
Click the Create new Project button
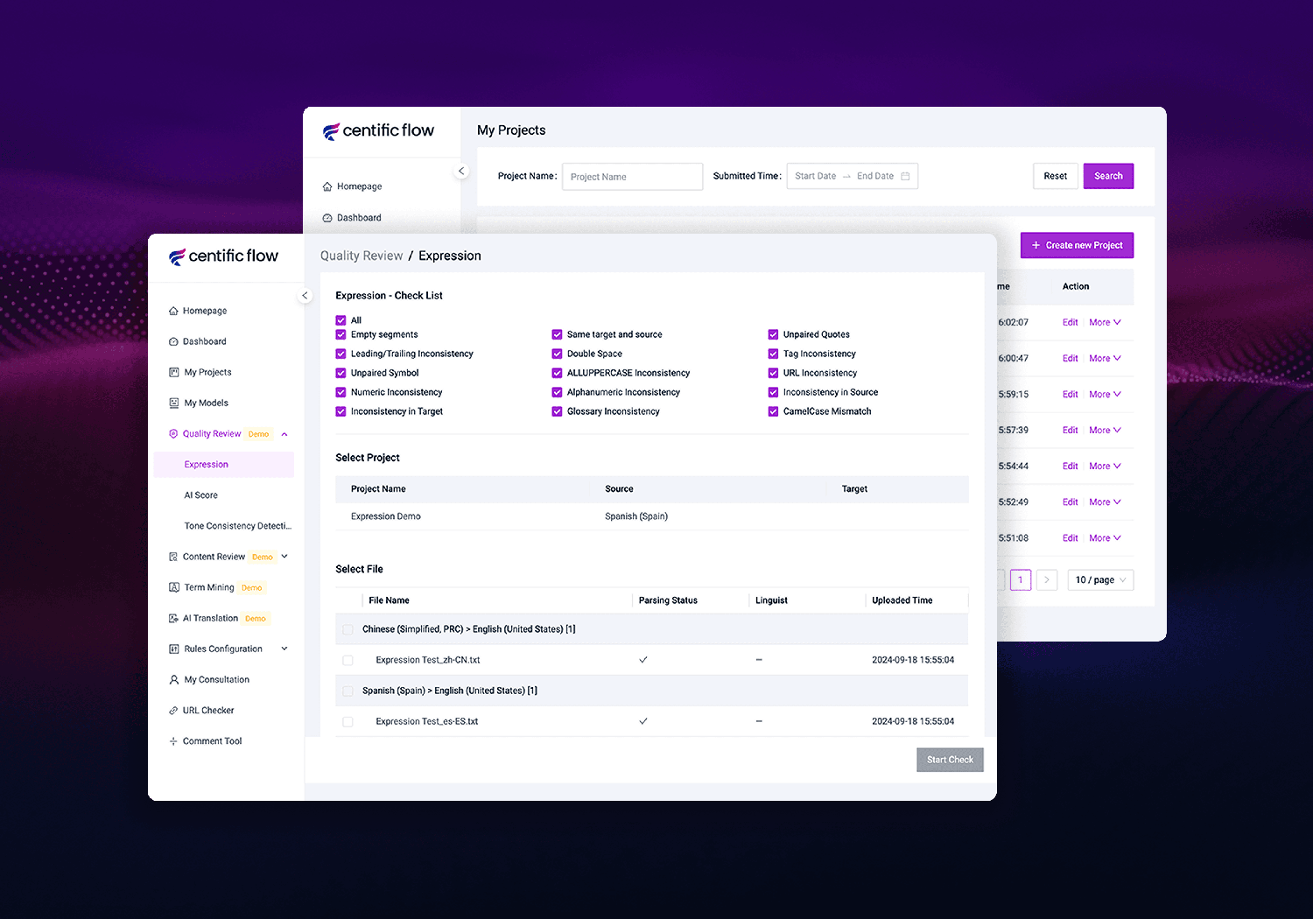(x=1077, y=245)
